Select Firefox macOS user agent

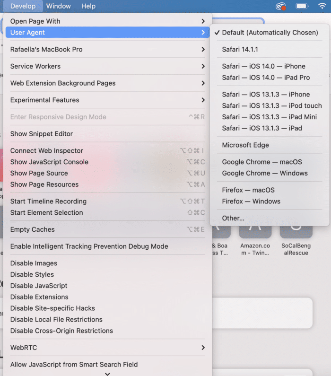tap(270, 190)
